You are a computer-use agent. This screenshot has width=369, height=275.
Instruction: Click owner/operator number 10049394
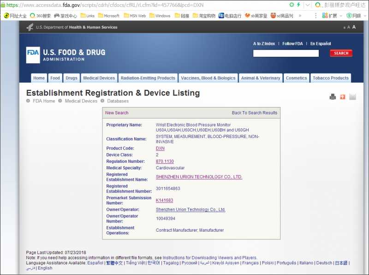click(x=166, y=219)
